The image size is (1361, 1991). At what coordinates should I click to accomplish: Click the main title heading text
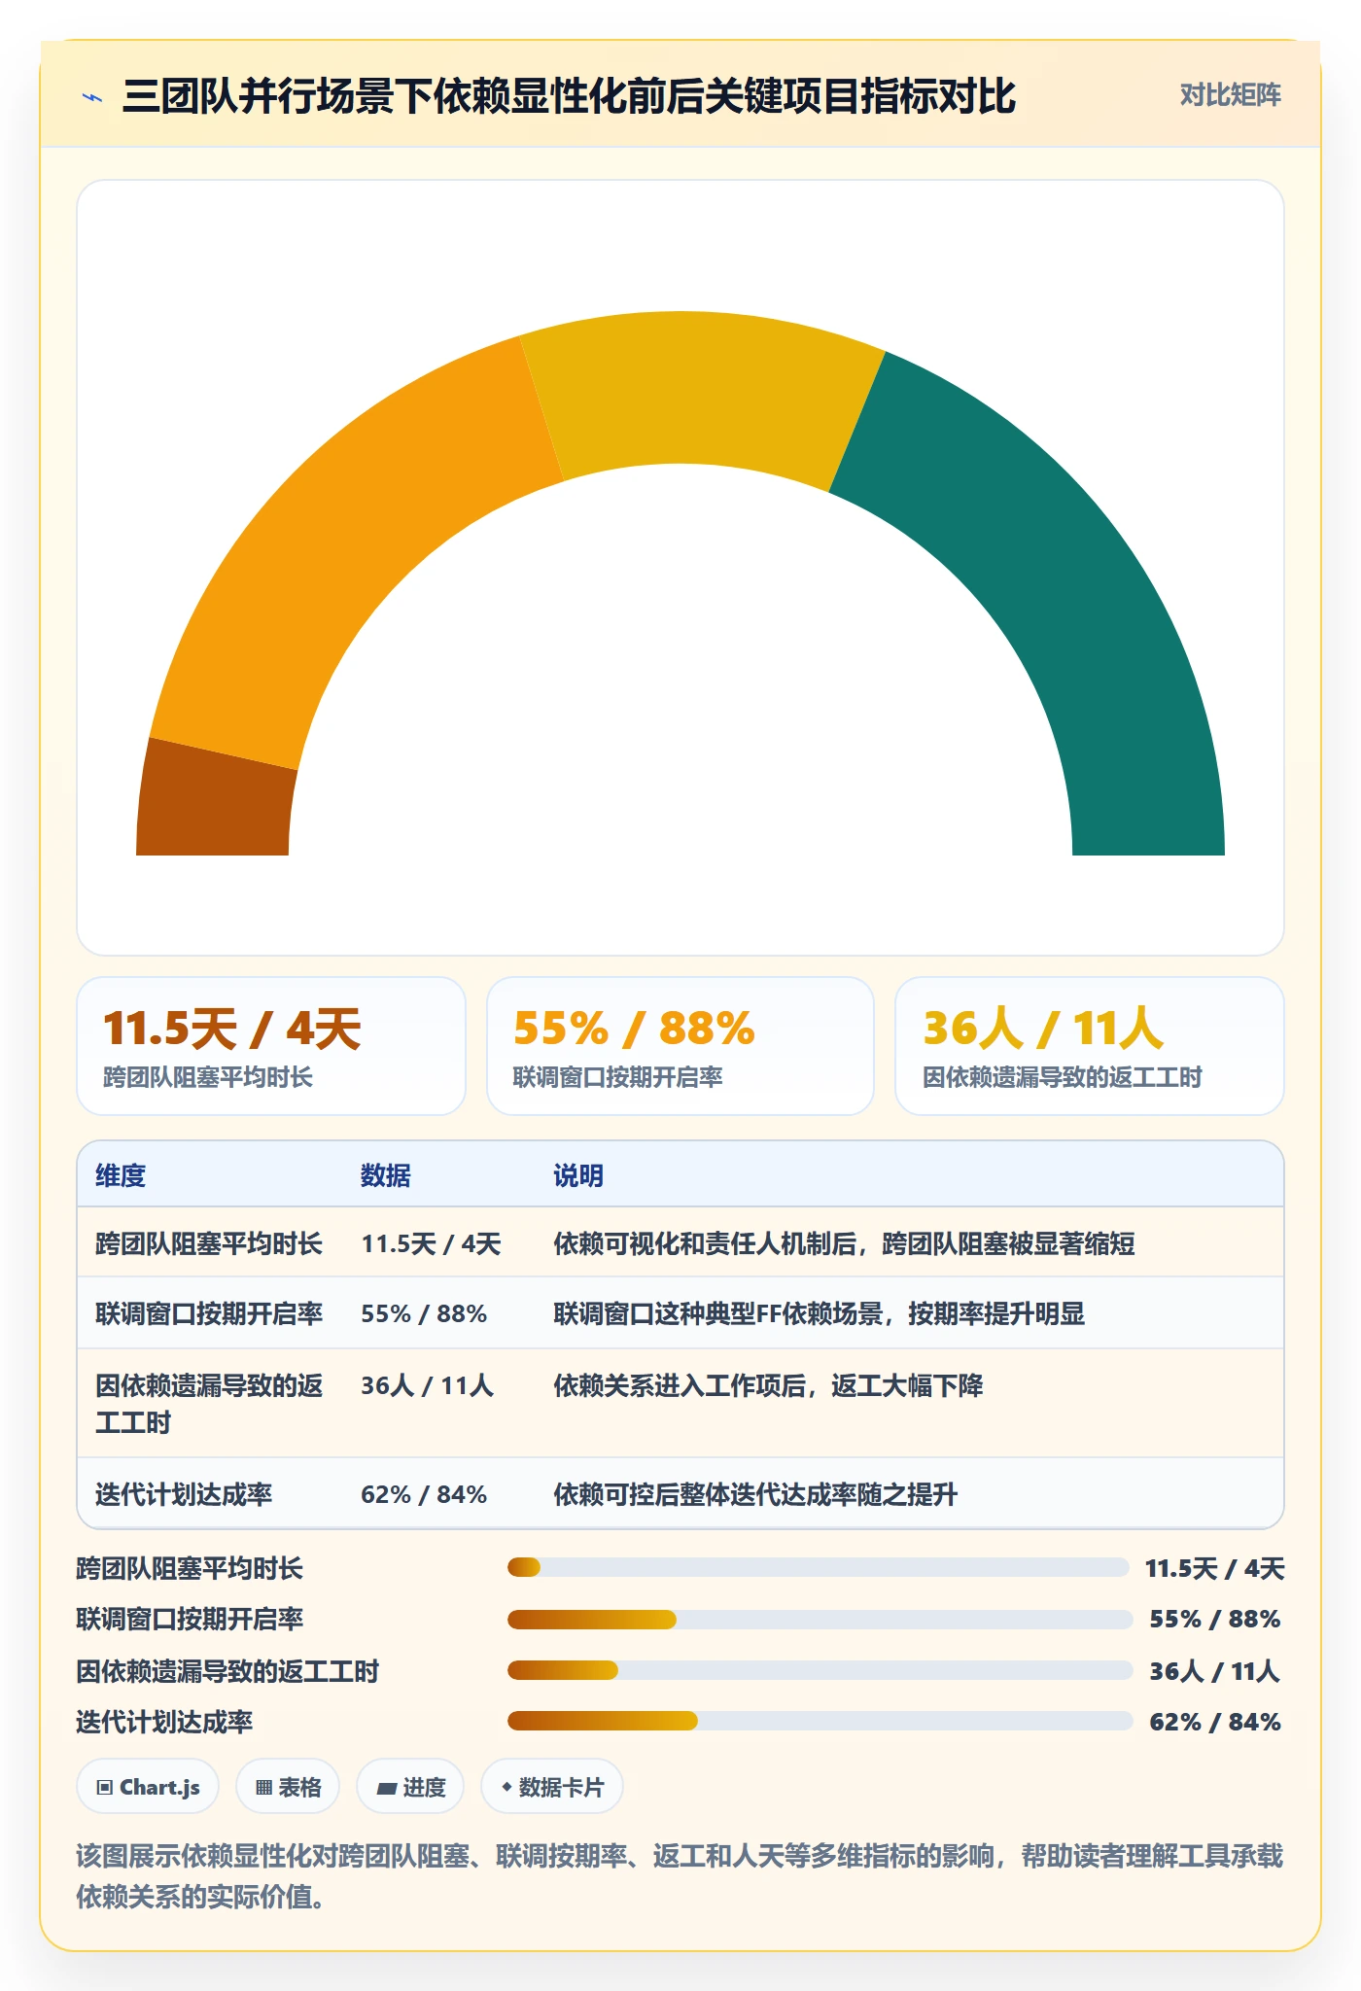[x=569, y=96]
